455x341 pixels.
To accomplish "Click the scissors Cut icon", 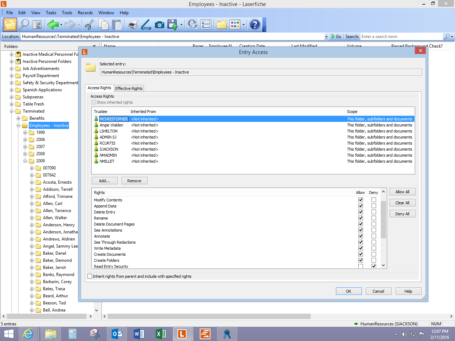I will [x=90, y=25].
